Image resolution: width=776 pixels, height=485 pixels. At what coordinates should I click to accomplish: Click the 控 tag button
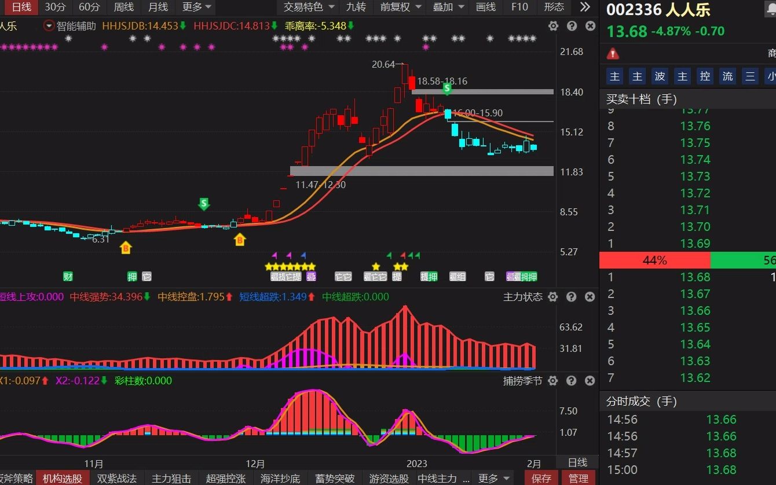click(x=705, y=76)
